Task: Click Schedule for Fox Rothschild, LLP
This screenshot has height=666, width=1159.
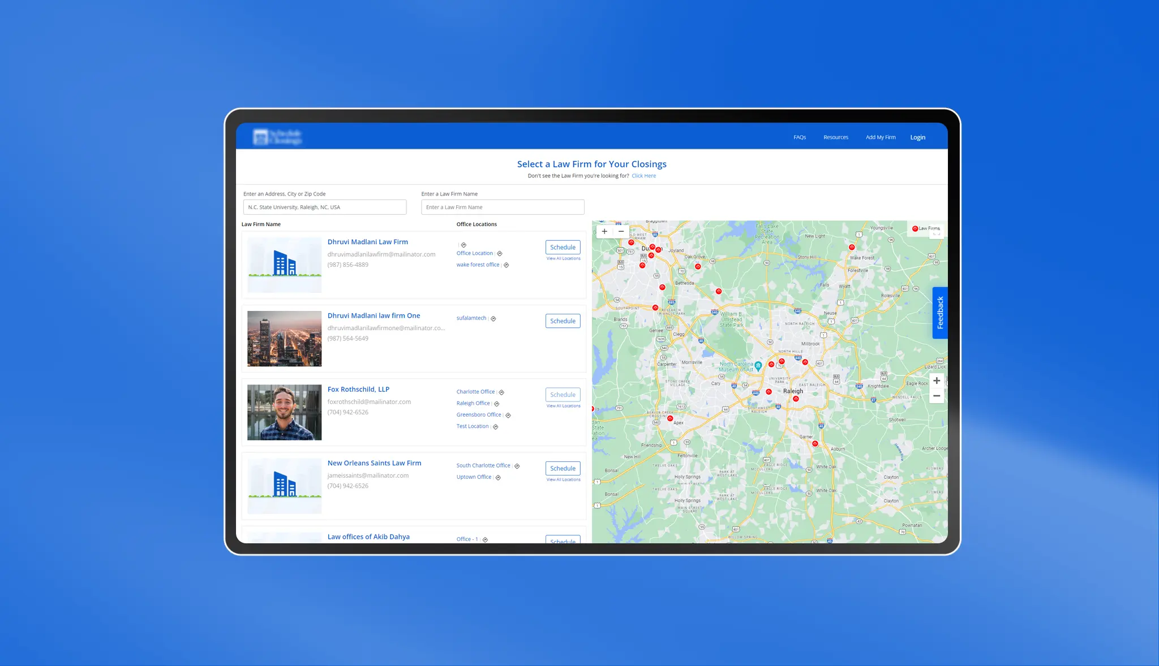Action: click(563, 395)
